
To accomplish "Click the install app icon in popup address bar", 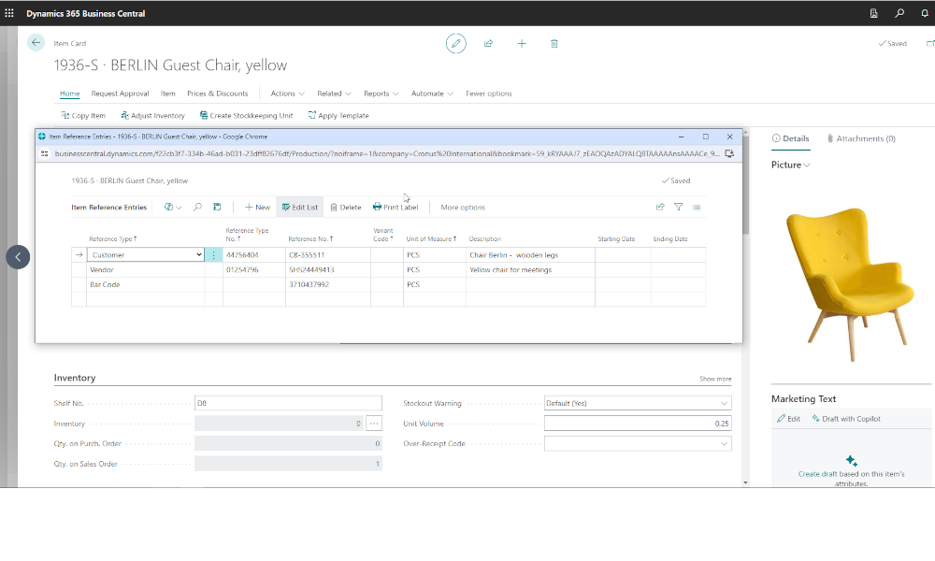I will 729,154.
